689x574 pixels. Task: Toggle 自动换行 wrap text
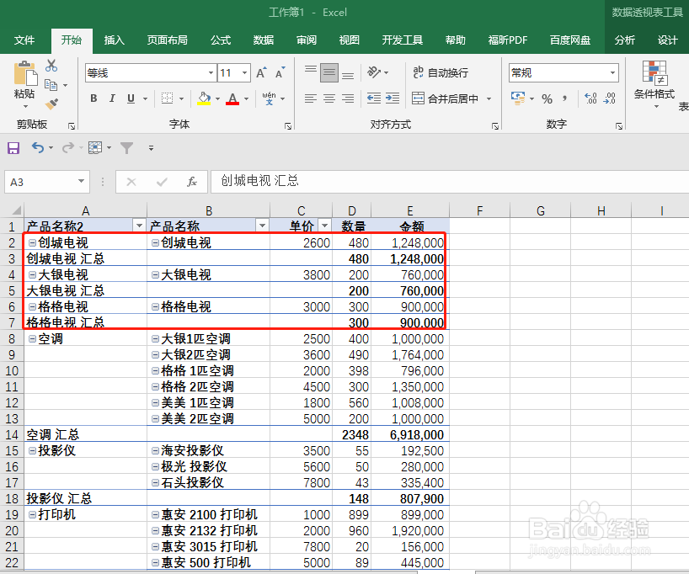coord(441,72)
